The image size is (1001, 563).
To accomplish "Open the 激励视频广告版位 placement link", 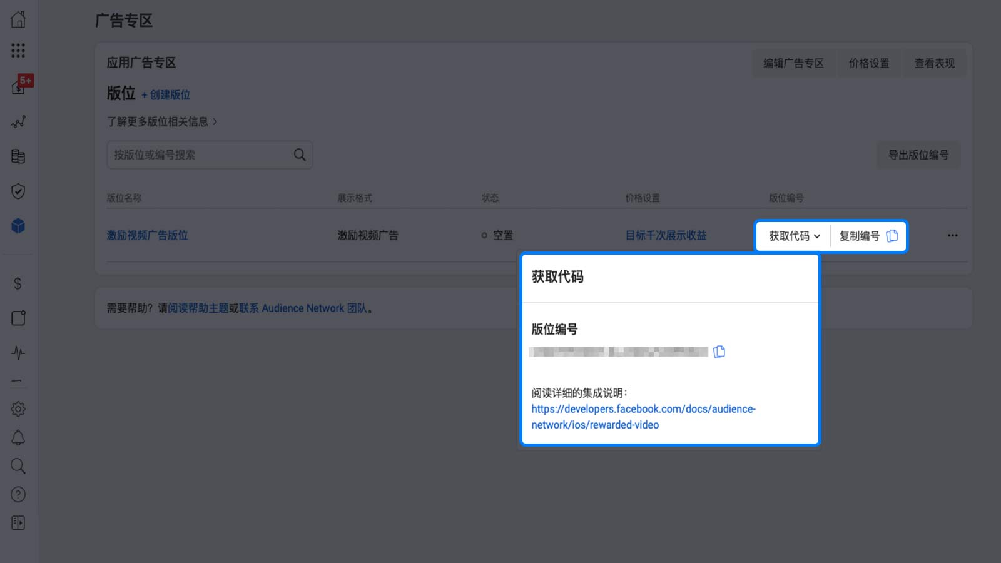I will 147,235.
